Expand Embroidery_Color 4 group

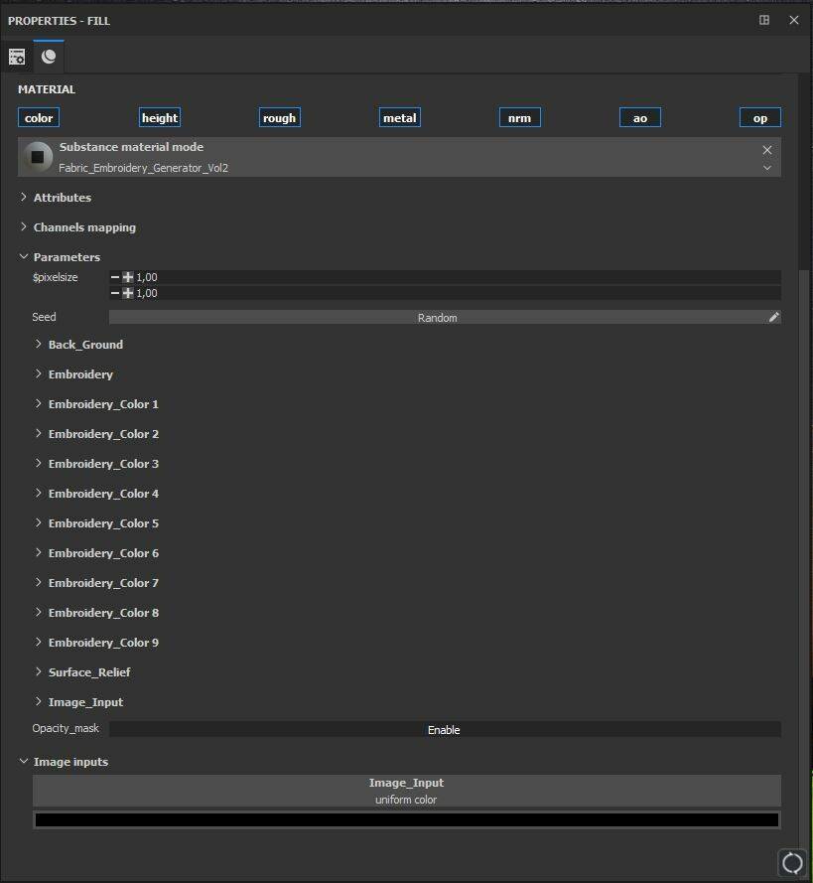tap(39, 494)
